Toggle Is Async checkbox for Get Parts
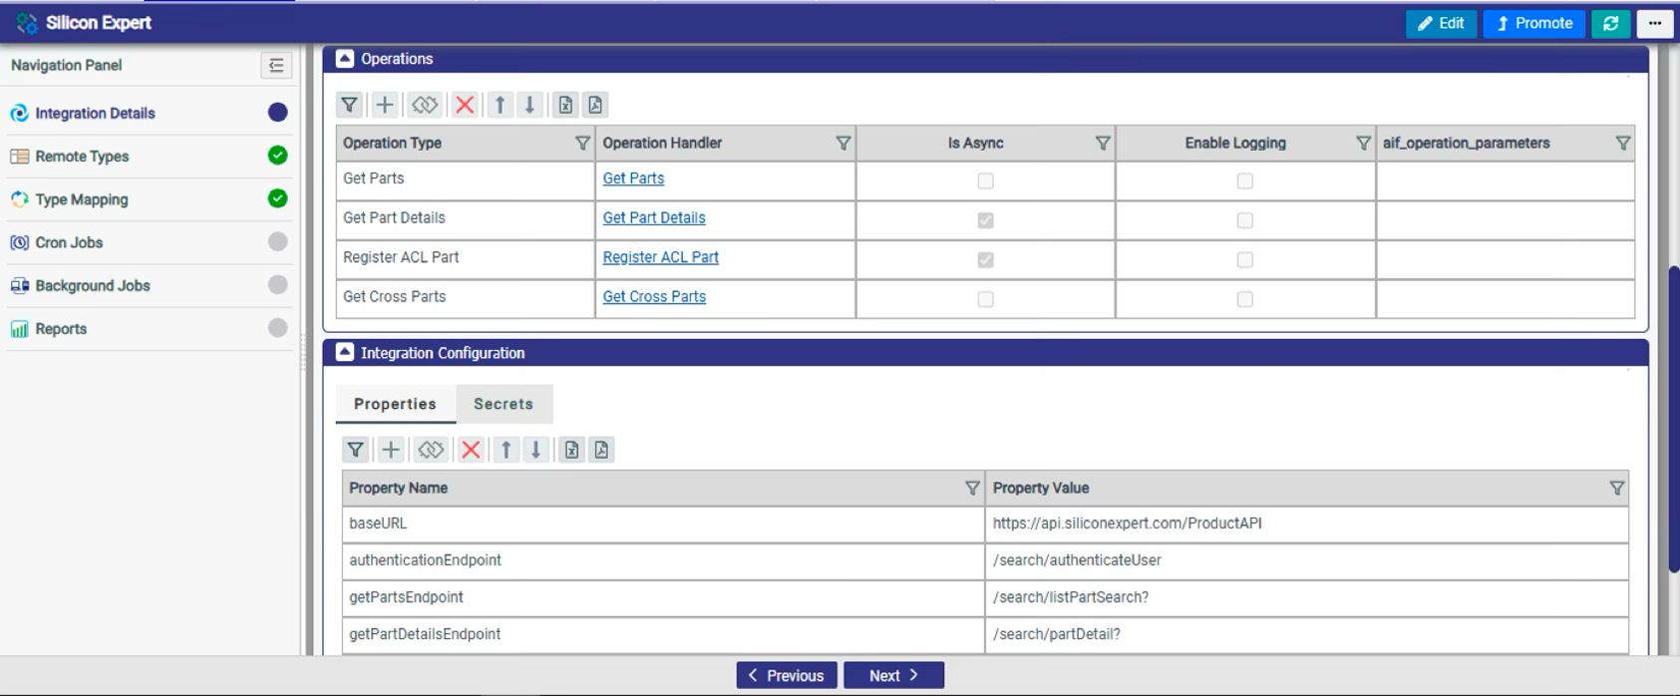Image resolution: width=1680 pixels, height=696 pixels. 985,180
